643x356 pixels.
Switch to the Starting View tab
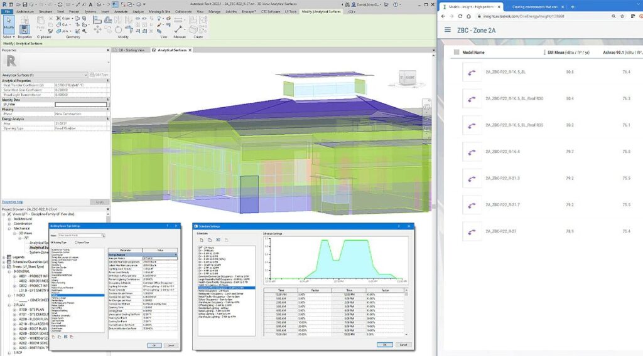pyautogui.click(x=131, y=50)
